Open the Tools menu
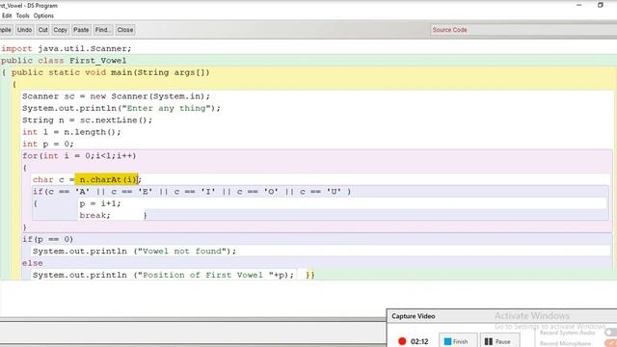This screenshot has width=617, height=347. 22,15
